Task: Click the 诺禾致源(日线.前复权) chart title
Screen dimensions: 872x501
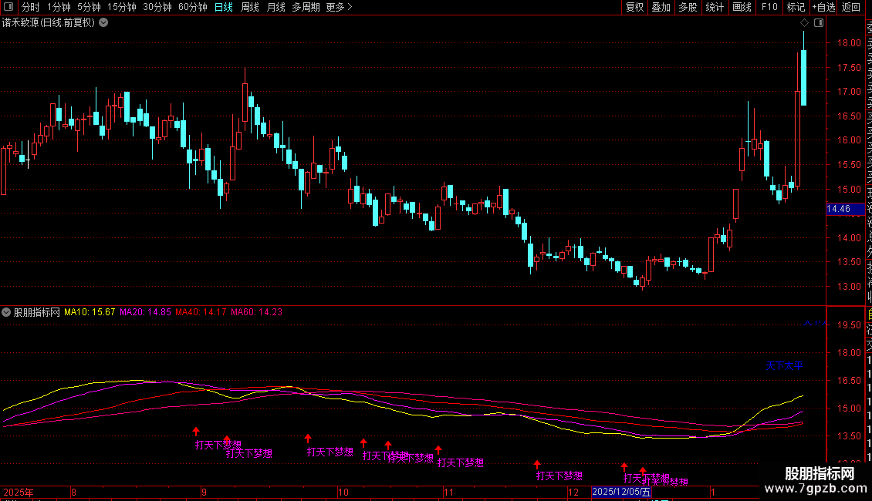Action: click(x=49, y=23)
